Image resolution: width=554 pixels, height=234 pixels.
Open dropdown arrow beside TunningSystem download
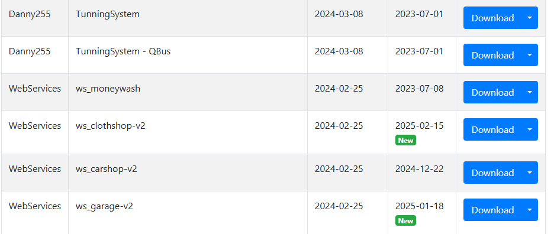click(x=530, y=18)
